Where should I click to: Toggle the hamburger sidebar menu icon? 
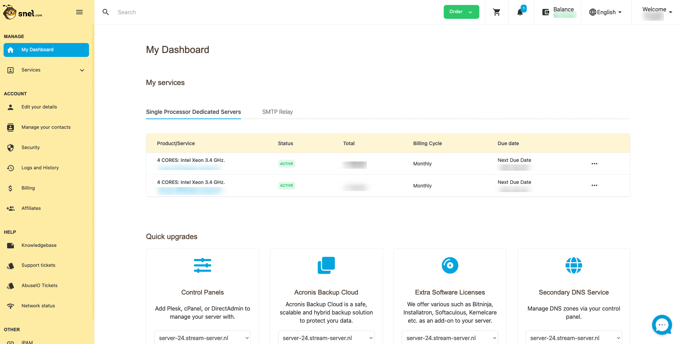(79, 12)
